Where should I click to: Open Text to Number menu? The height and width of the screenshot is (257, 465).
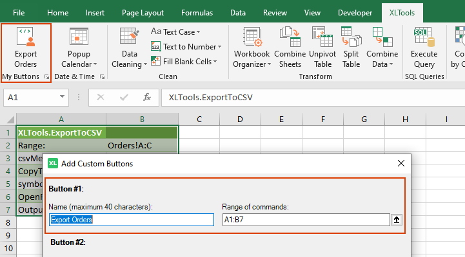click(186, 47)
